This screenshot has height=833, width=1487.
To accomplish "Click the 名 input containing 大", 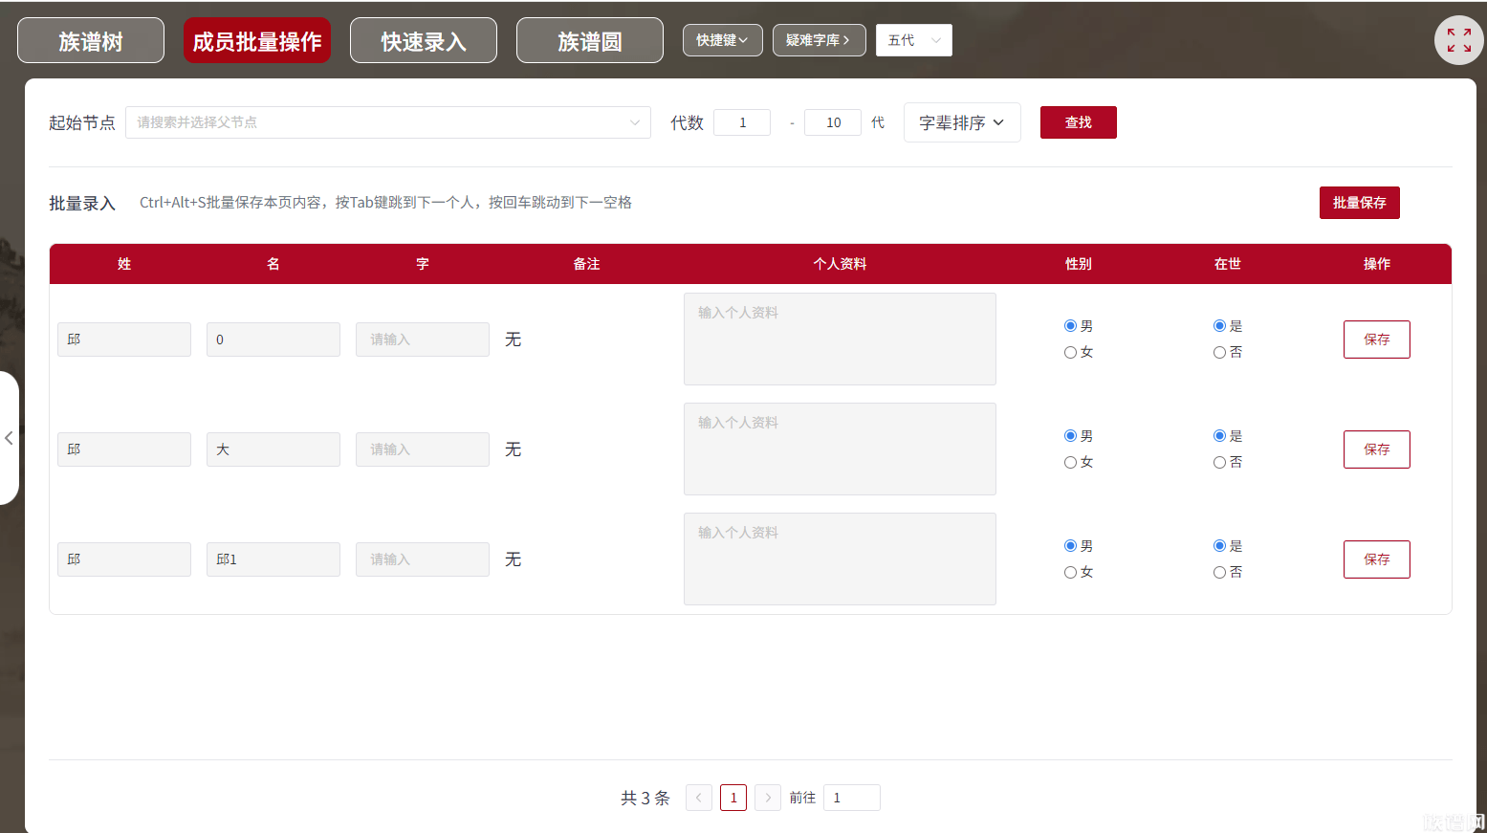I will [x=273, y=449].
